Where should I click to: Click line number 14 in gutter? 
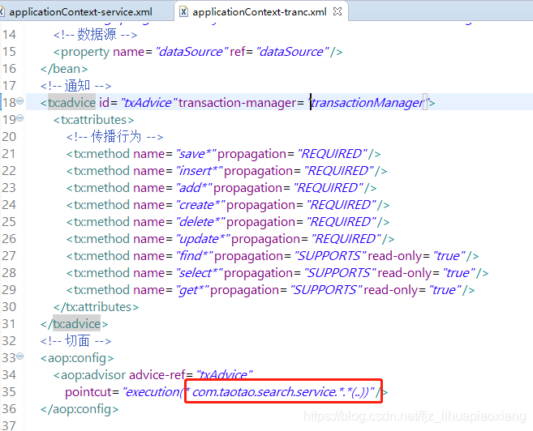coord(9,35)
